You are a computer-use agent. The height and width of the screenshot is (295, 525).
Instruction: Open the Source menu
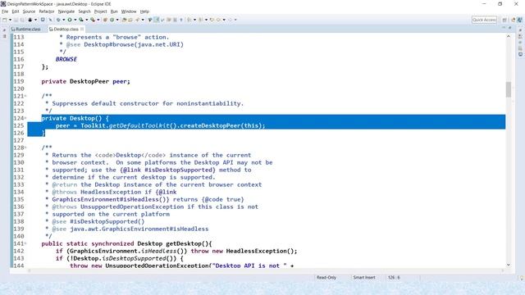pyautogui.click(x=29, y=11)
